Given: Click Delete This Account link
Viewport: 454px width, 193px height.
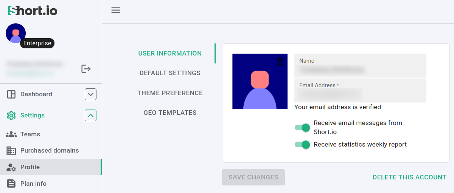Looking at the screenshot, I should pos(409,178).
